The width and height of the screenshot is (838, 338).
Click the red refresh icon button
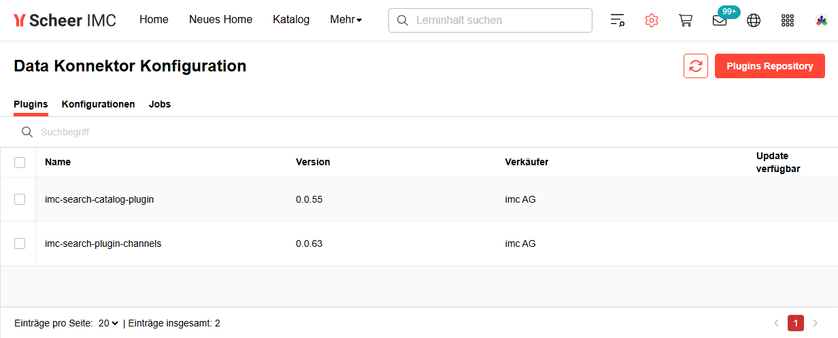(696, 66)
